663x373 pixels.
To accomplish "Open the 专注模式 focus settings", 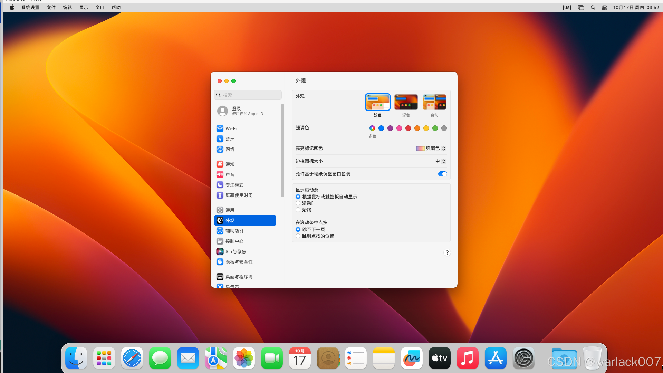I will [245, 185].
